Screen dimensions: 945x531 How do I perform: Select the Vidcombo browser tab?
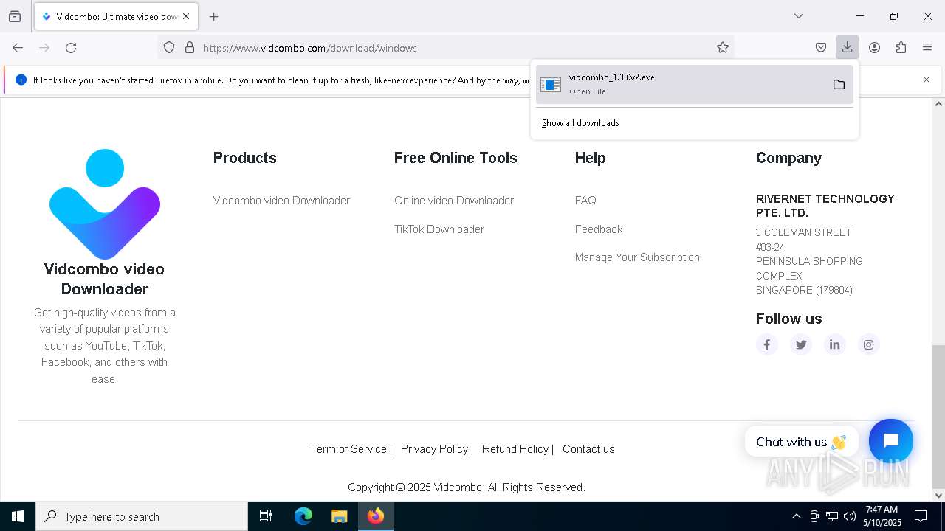116,16
